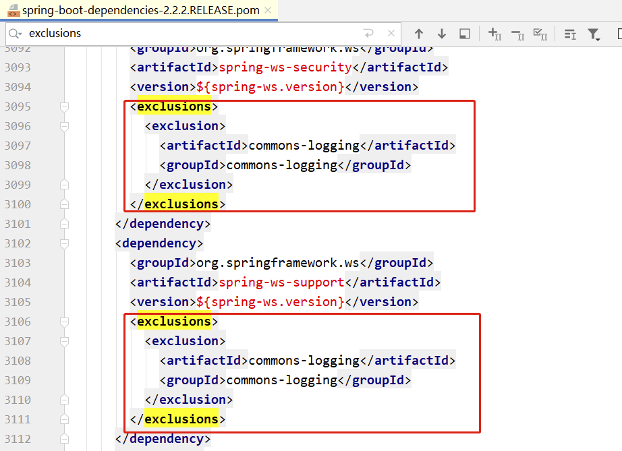Click ${spring-ws.version} on line 3105
The height and width of the screenshot is (451, 622).
pos(270,302)
